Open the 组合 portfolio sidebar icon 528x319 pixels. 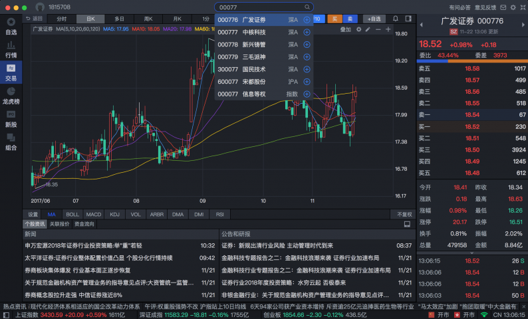11,142
